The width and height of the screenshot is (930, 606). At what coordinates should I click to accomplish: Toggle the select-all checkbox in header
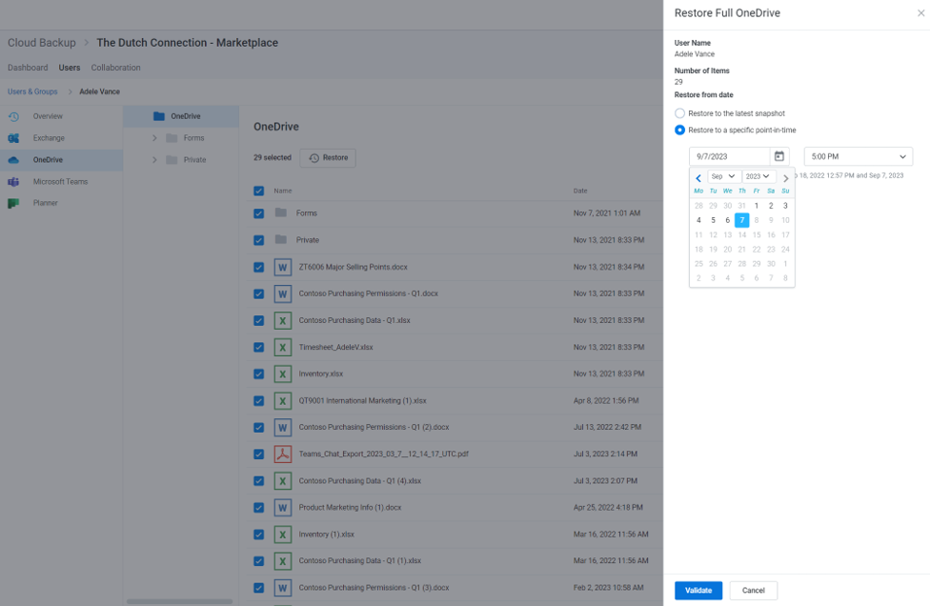click(259, 191)
